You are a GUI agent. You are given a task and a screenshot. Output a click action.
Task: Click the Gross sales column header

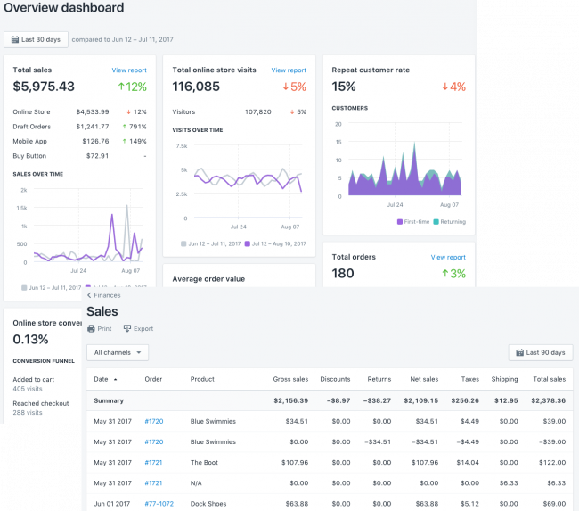click(x=290, y=379)
